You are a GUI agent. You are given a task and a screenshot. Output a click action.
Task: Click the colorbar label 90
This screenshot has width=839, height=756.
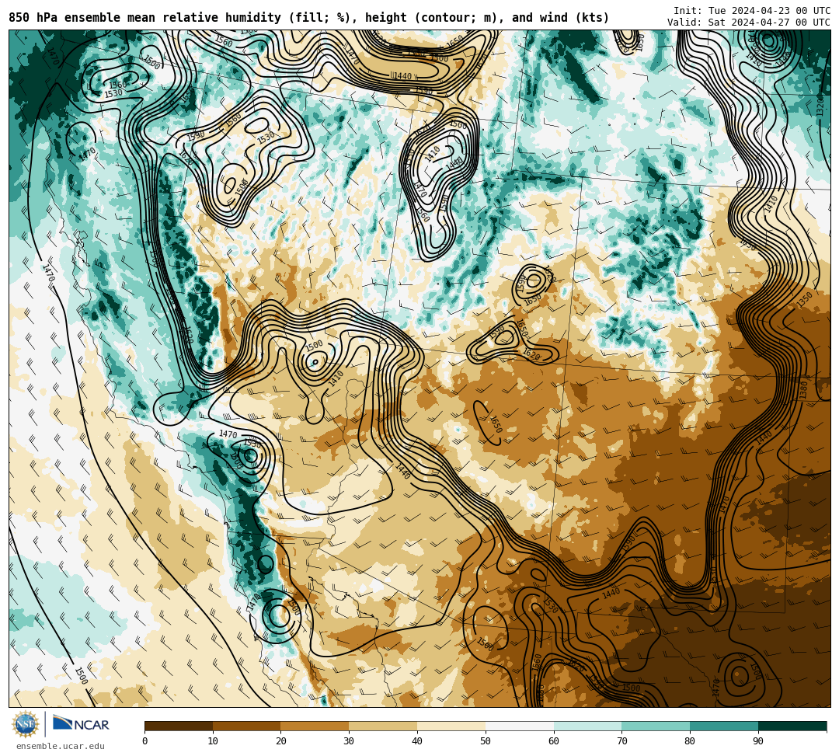758,741
